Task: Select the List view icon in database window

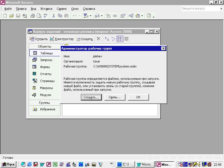Action: 120,39
